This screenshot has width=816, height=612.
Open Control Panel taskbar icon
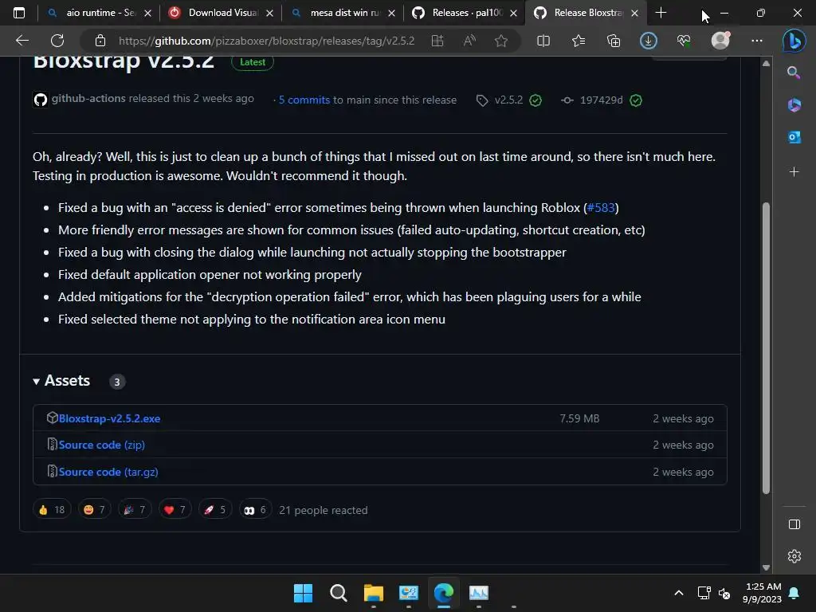pos(409,593)
